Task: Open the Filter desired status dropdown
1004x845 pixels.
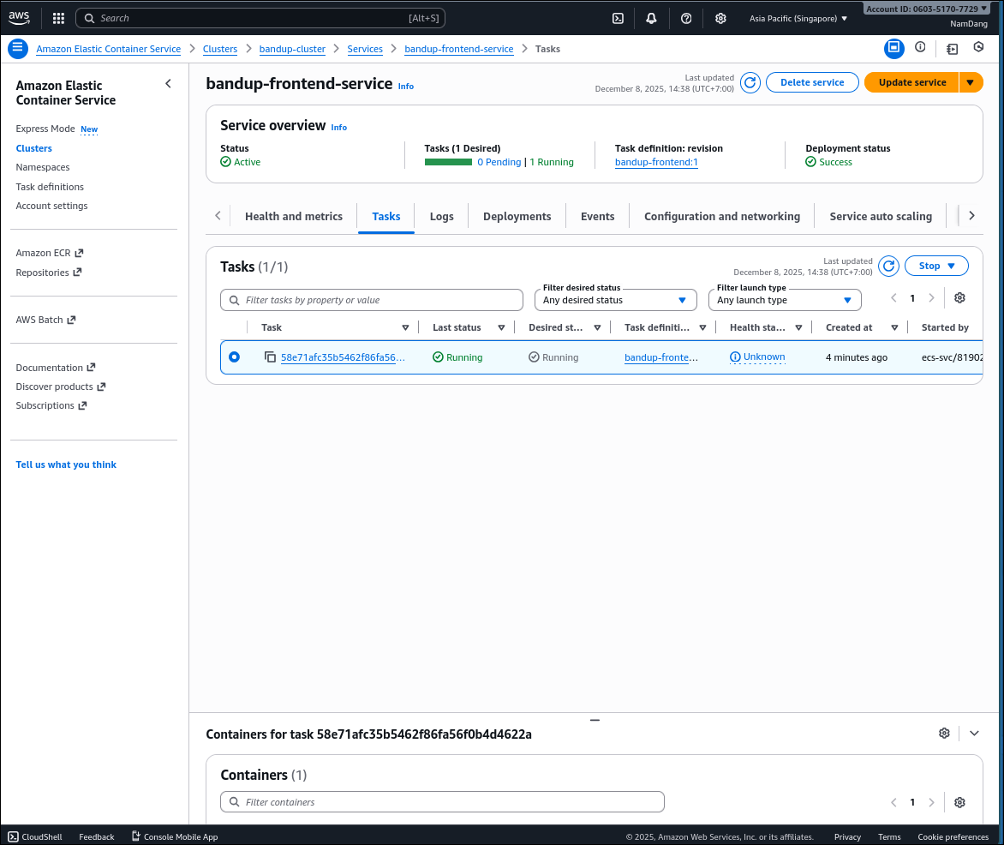Action: 614,300
